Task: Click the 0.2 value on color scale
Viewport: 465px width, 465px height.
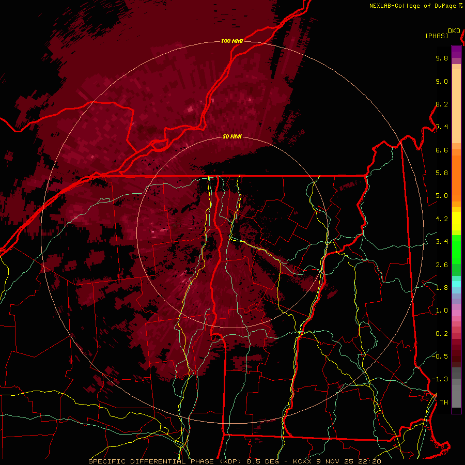Action: pyautogui.click(x=442, y=334)
